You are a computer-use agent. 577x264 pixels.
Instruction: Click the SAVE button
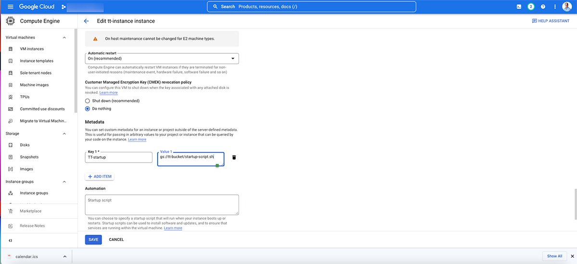pos(93,239)
